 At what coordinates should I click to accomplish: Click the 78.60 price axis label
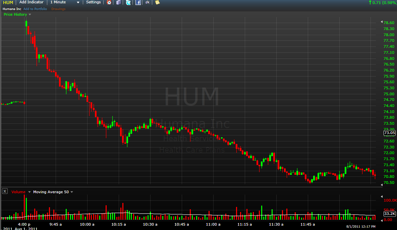coord(389,23)
